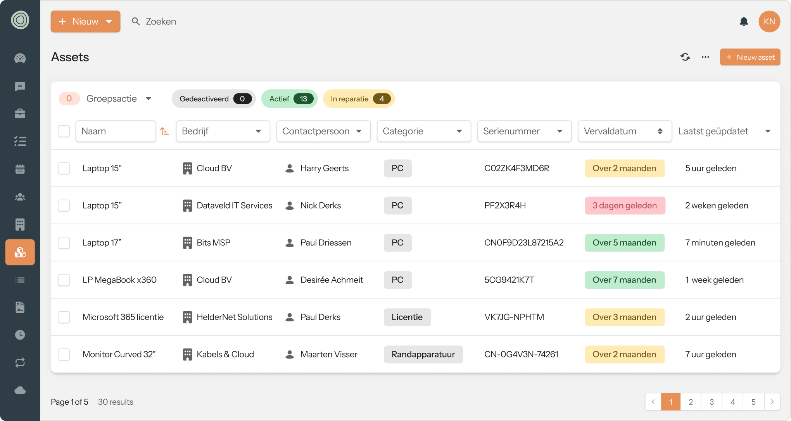Filter by the Actief status tab
791x421 pixels.
[x=289, y=99]
